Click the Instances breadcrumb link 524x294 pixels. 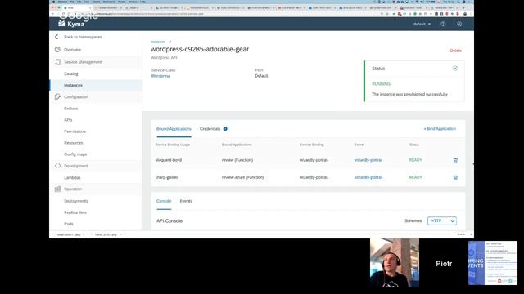(x=158, y=42)
